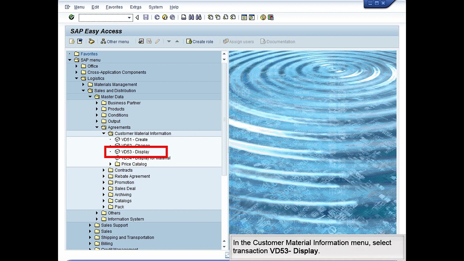Click the Documentation button
This screenshot has height=261, width=464.
278,41
